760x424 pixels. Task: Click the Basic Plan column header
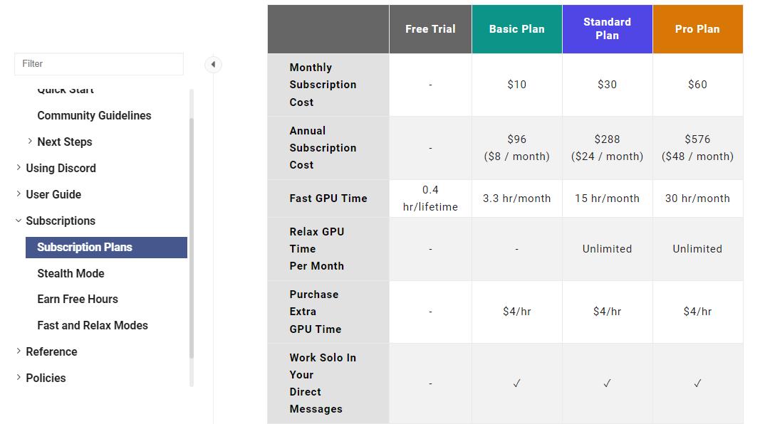pos(516,29)
